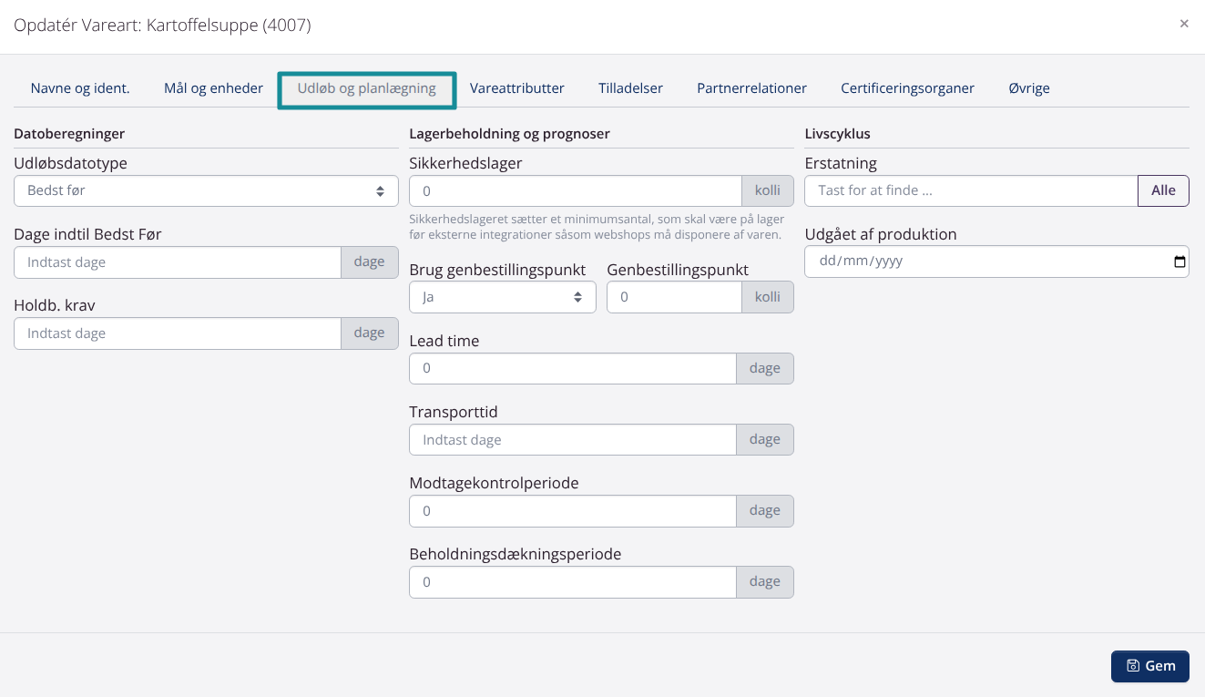
Task: Switch to Certificeringsorganer tab
Action: coord(907,88)
